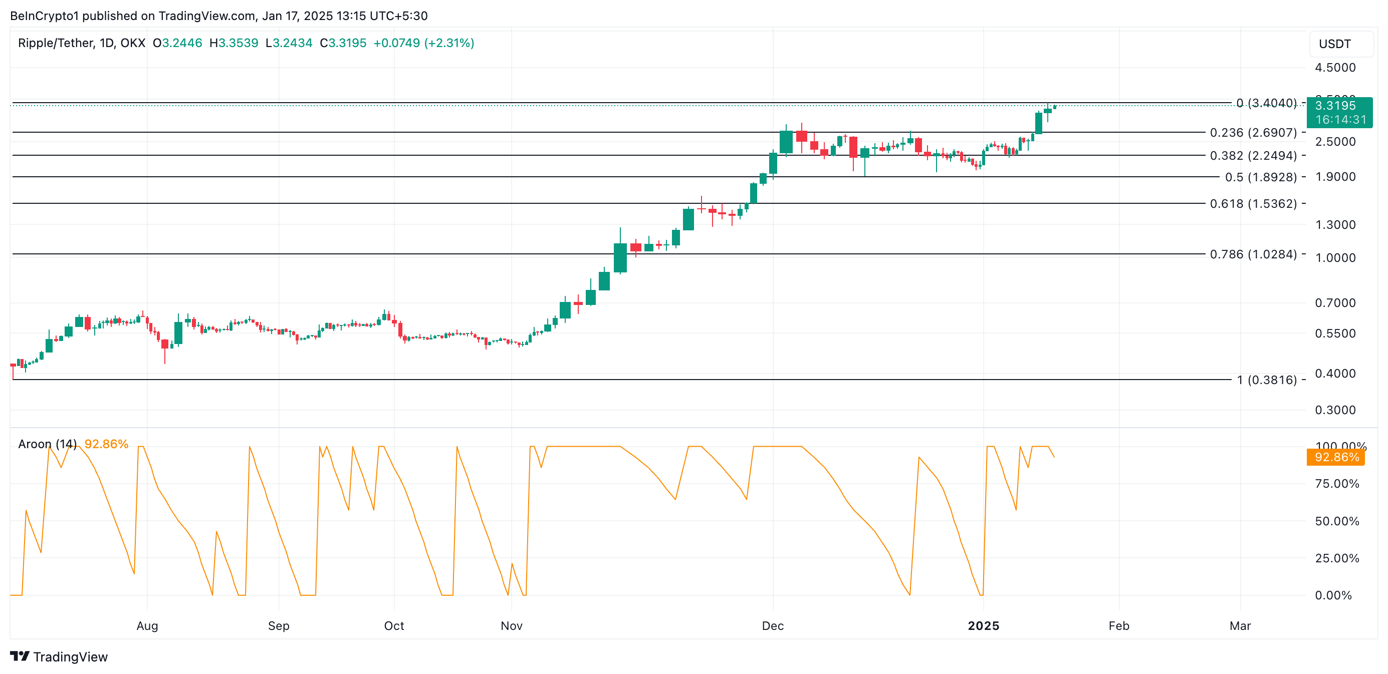Click the Dec label on time axis
Image resolution: width=1388 pixels, height=674 pixels.
772,625
